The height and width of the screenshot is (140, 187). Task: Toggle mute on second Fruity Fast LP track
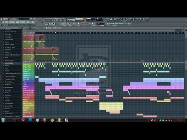[32, 46]
